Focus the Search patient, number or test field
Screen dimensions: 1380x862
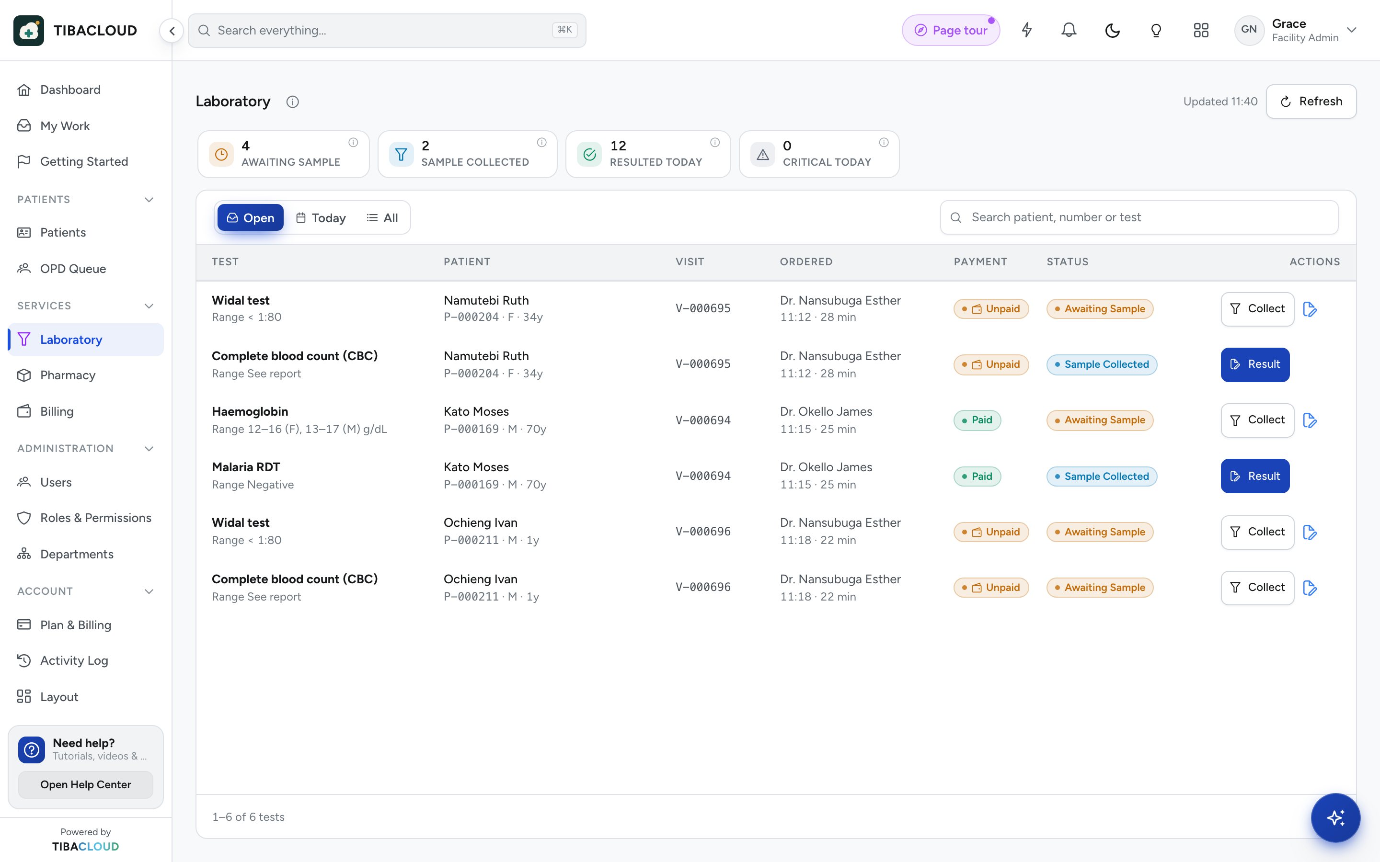tap(1139, 217)
